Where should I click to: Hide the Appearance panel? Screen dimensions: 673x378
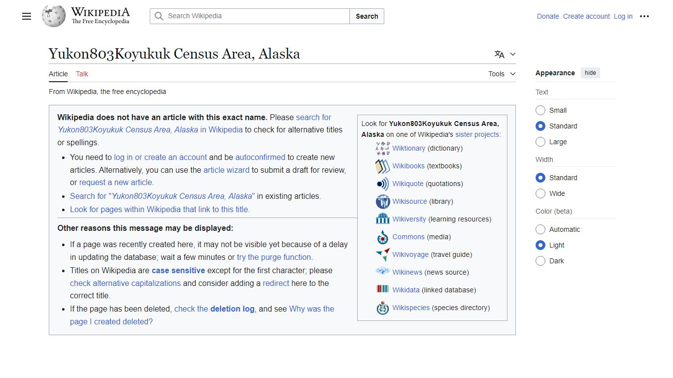tap(590, 73)
